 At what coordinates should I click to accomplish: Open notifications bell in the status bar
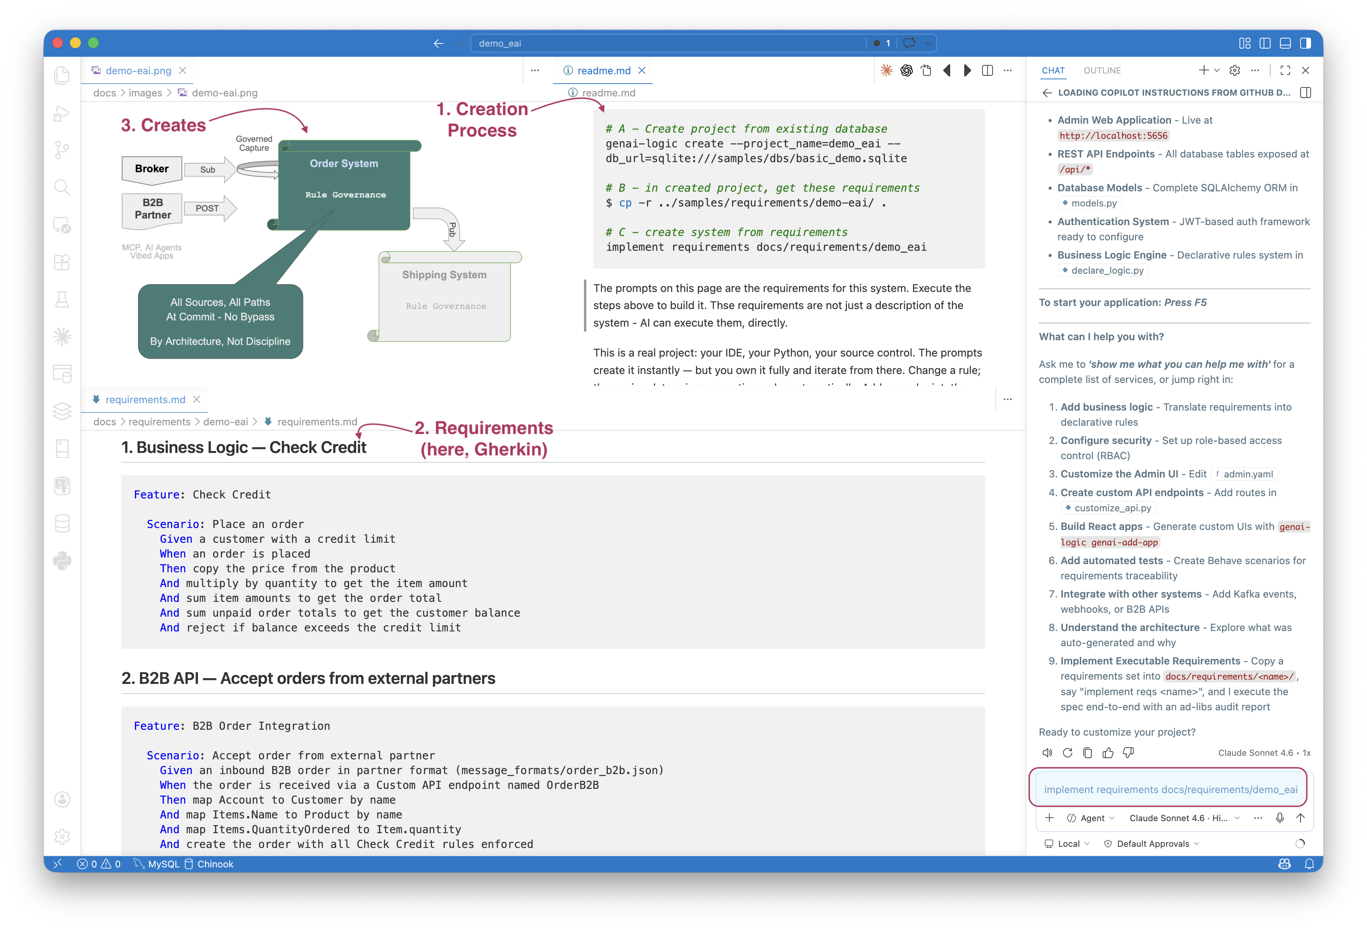coord(1309,864)
